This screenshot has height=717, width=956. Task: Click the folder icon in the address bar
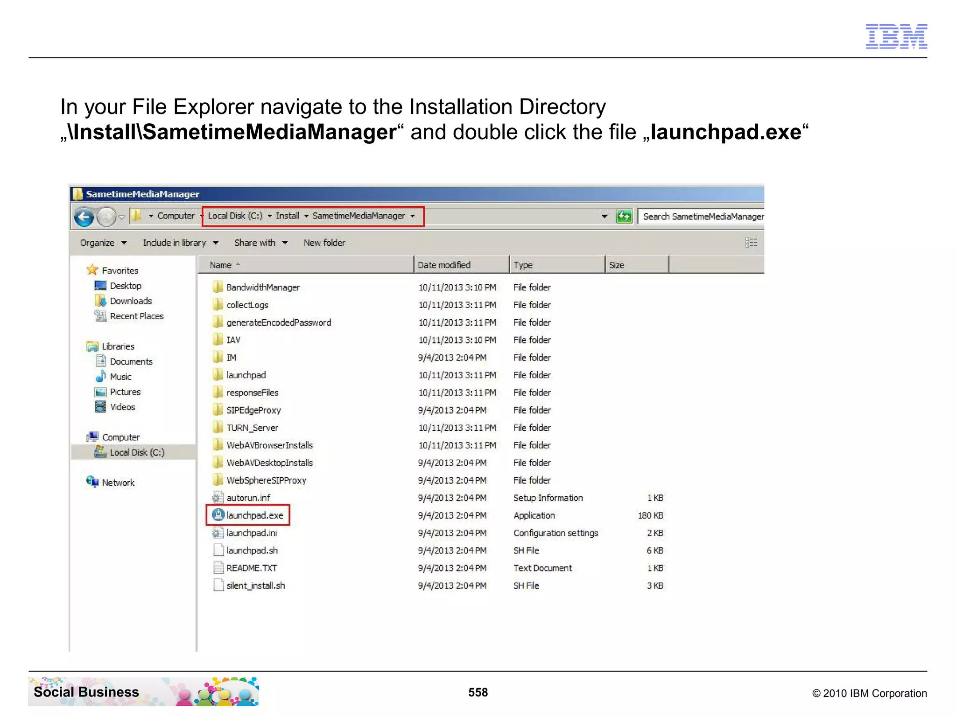point(135,216)
